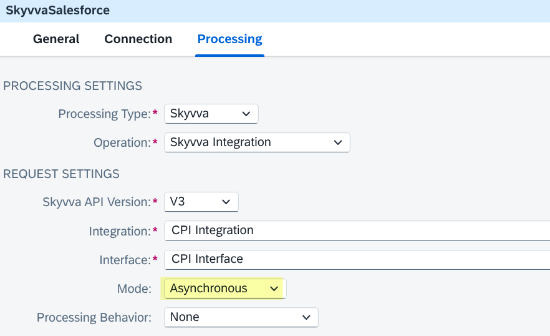
Task: Switch to the General tab
Action: pos(56,39)
